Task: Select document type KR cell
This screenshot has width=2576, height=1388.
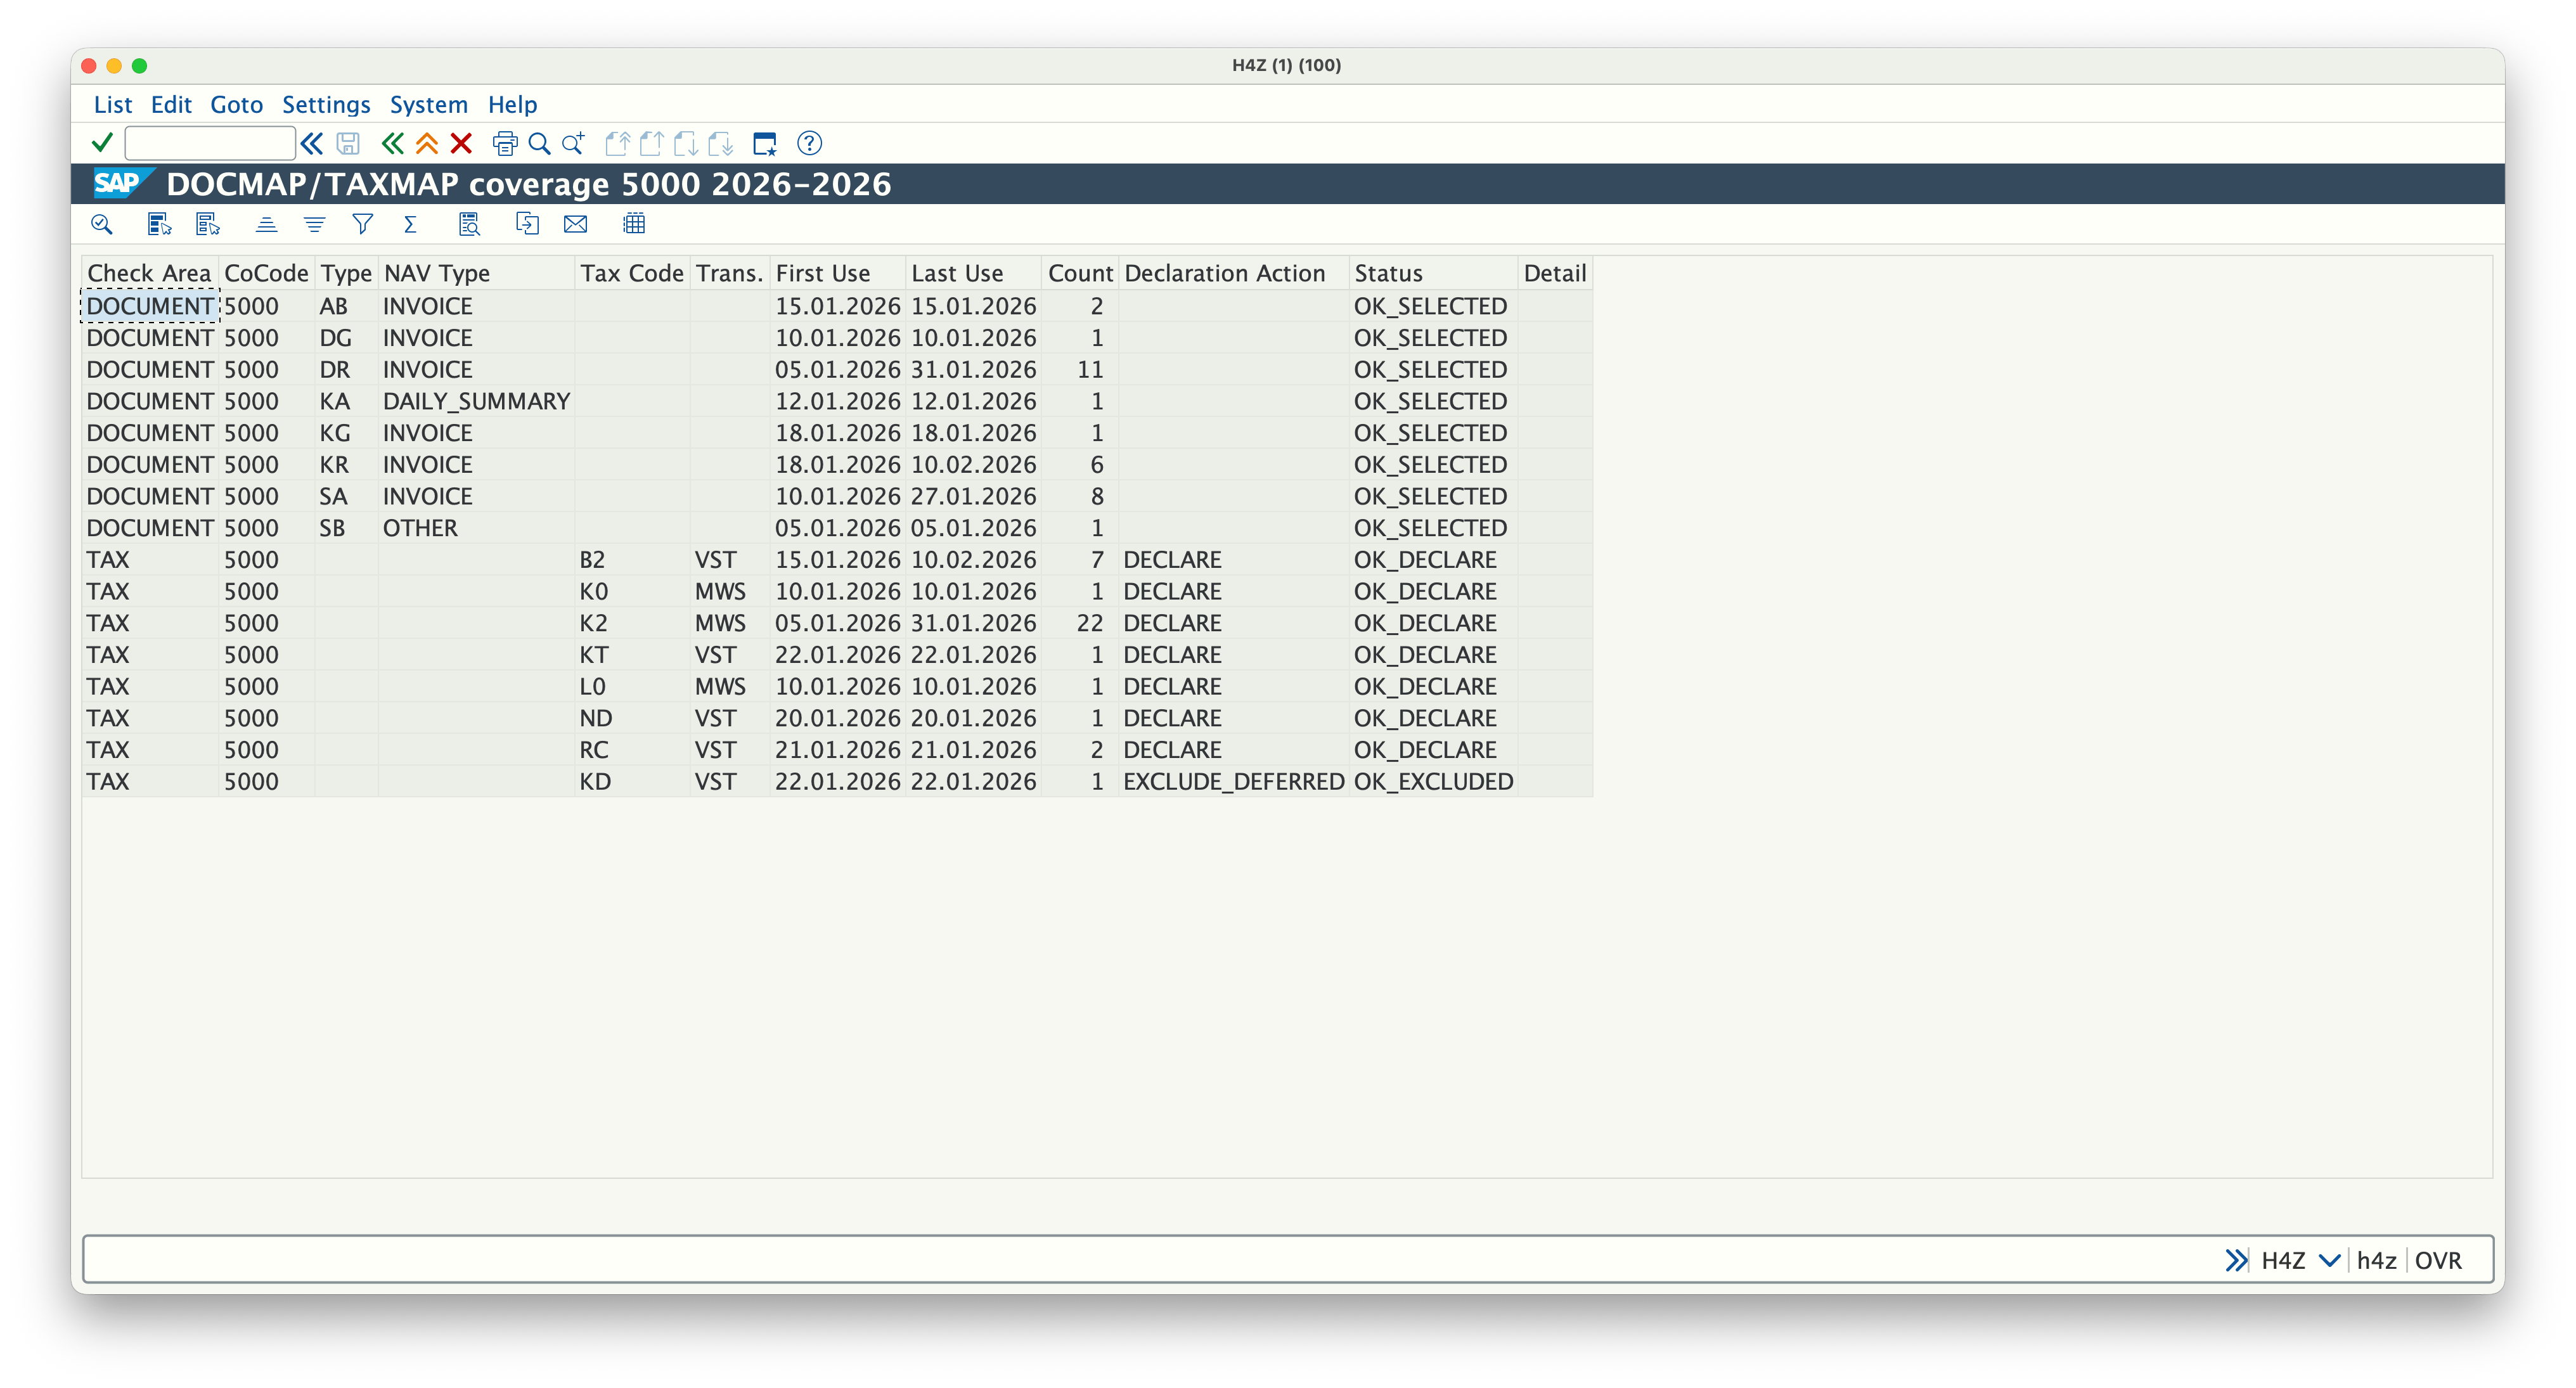Action: [346, 465]
